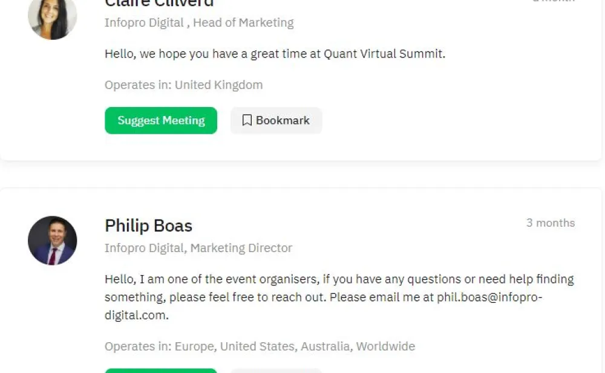Click the 'Worldwide' region in Philip's card
Viewport: 605px width, 373px height.
coord(385,346)
